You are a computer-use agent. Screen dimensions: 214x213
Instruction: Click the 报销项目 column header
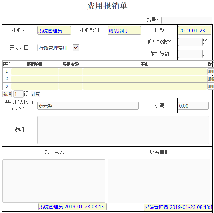[35, 64]
